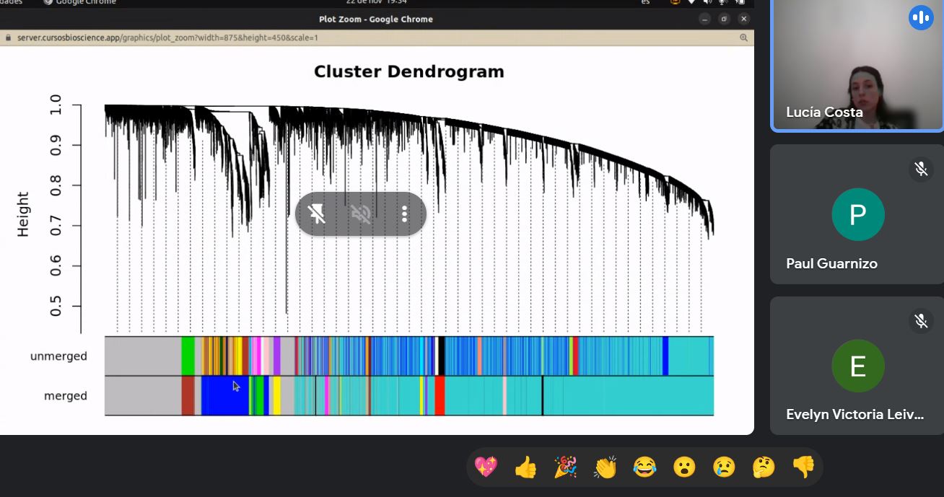The width and height of the screenshot is (944, 497).
Task: Open the es keyboard layout menu
Action: tap(646, 2)
